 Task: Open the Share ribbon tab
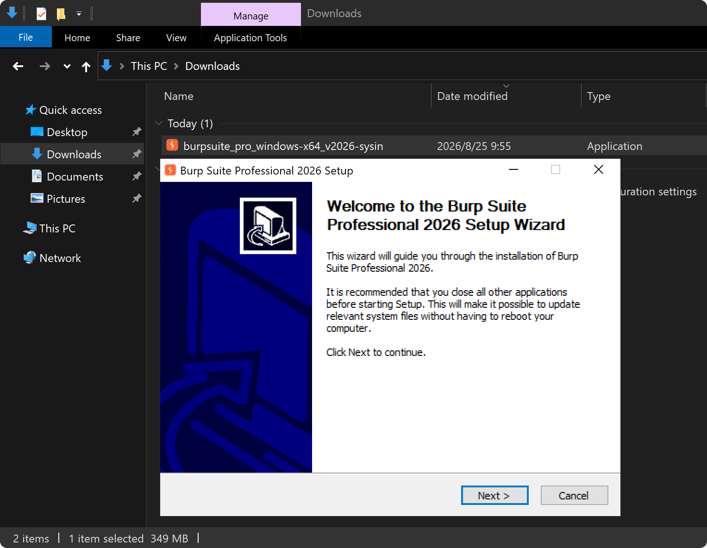point(128,37)
